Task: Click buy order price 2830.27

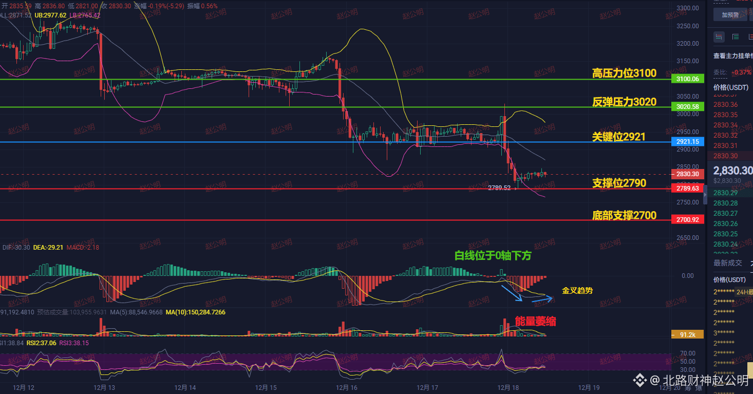Action: (726, 214)
